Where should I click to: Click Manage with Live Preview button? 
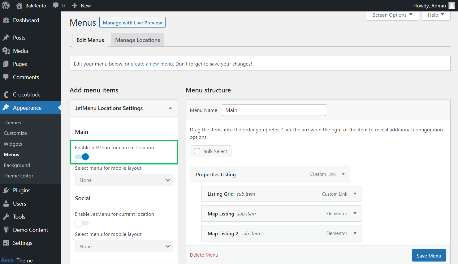click(x=132, y=23)
